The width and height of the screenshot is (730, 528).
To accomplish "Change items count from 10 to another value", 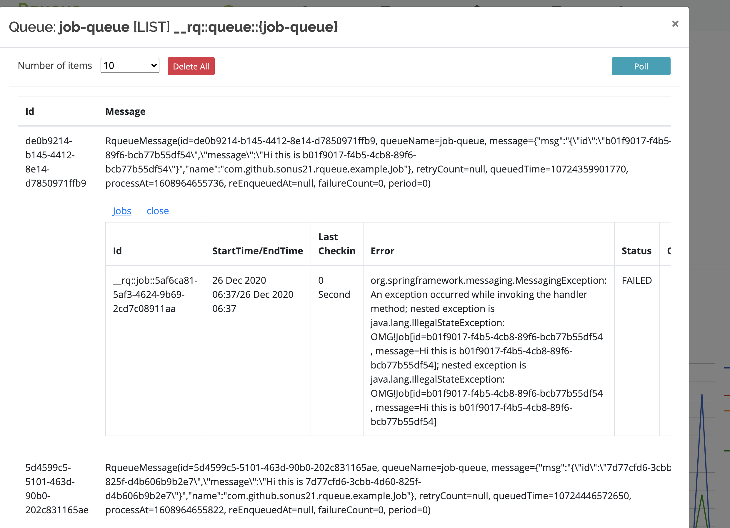I will point(130,65).
